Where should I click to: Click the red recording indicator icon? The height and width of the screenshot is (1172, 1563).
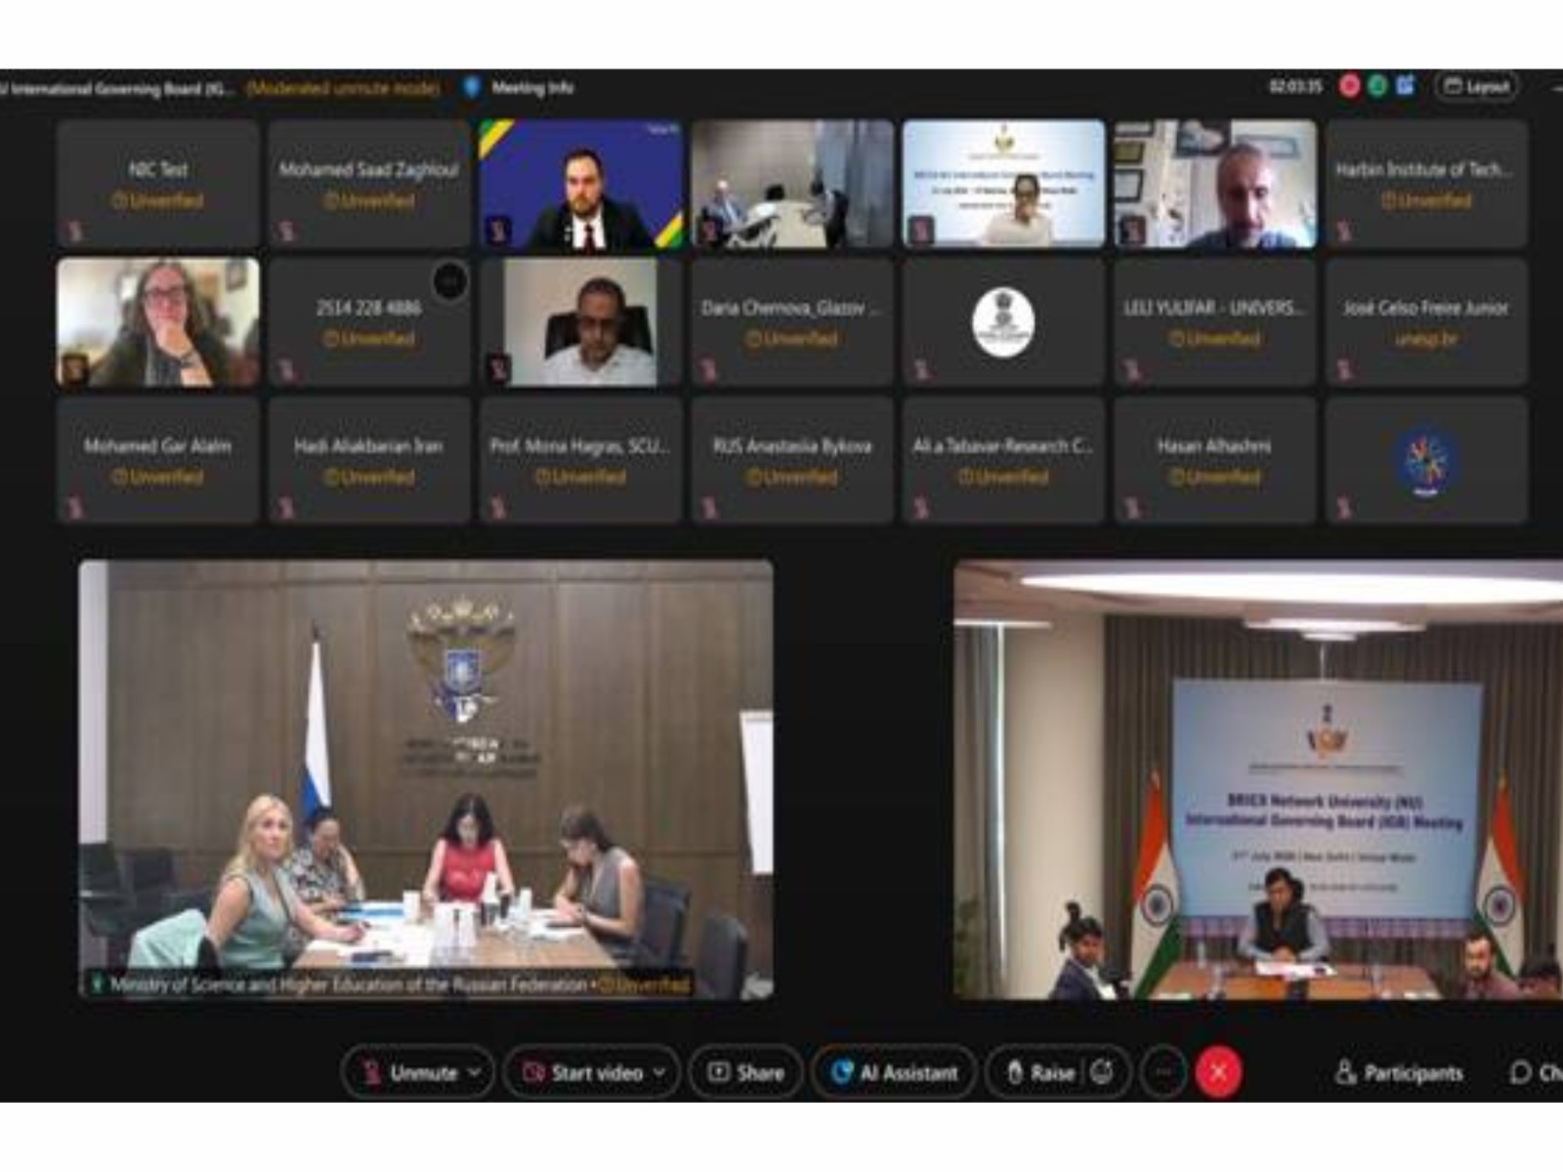pos(1350,86)
